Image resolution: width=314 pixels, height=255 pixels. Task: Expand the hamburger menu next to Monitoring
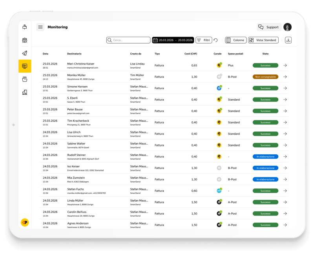tap(40, 27)
